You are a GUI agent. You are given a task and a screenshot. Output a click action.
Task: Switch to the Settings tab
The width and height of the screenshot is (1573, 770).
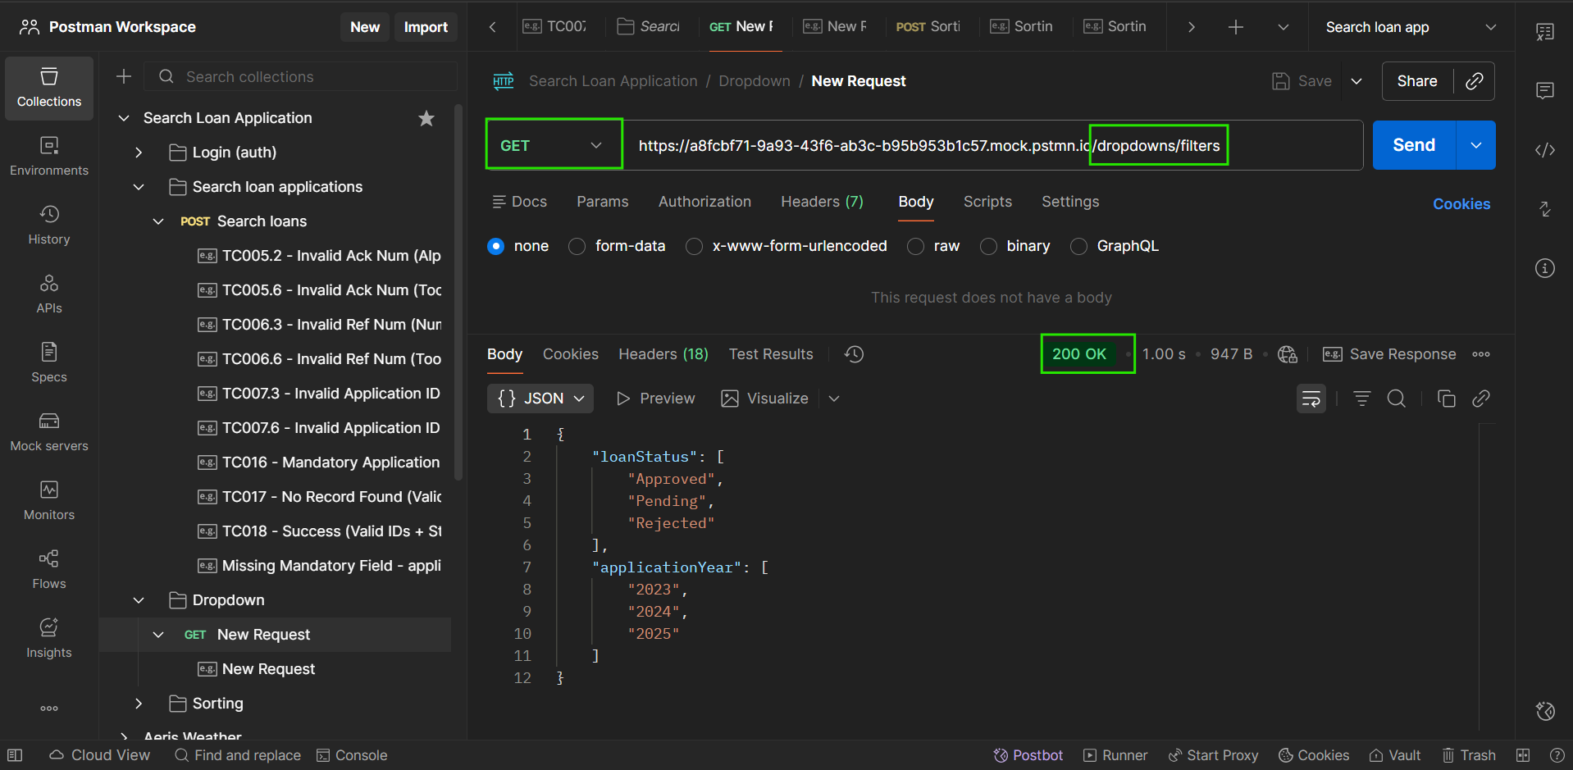[x=1070, y=202]
